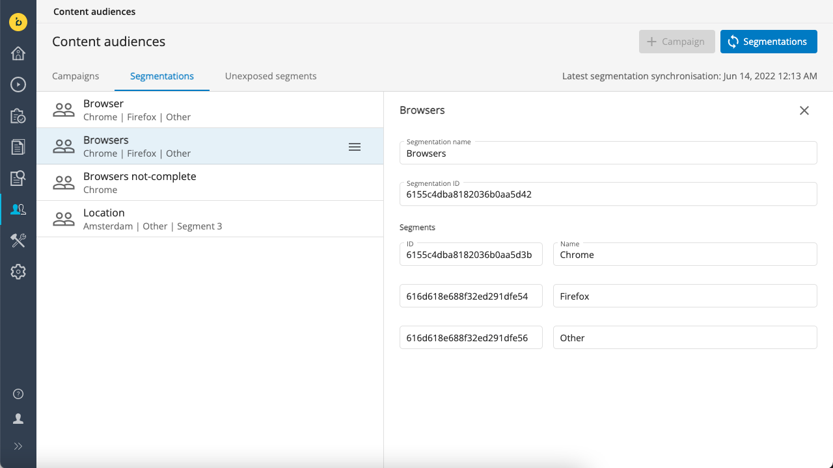The image size is (833, 468).
Task: Select the audiences people sidebar icon
Action: [x=18, y=209]
